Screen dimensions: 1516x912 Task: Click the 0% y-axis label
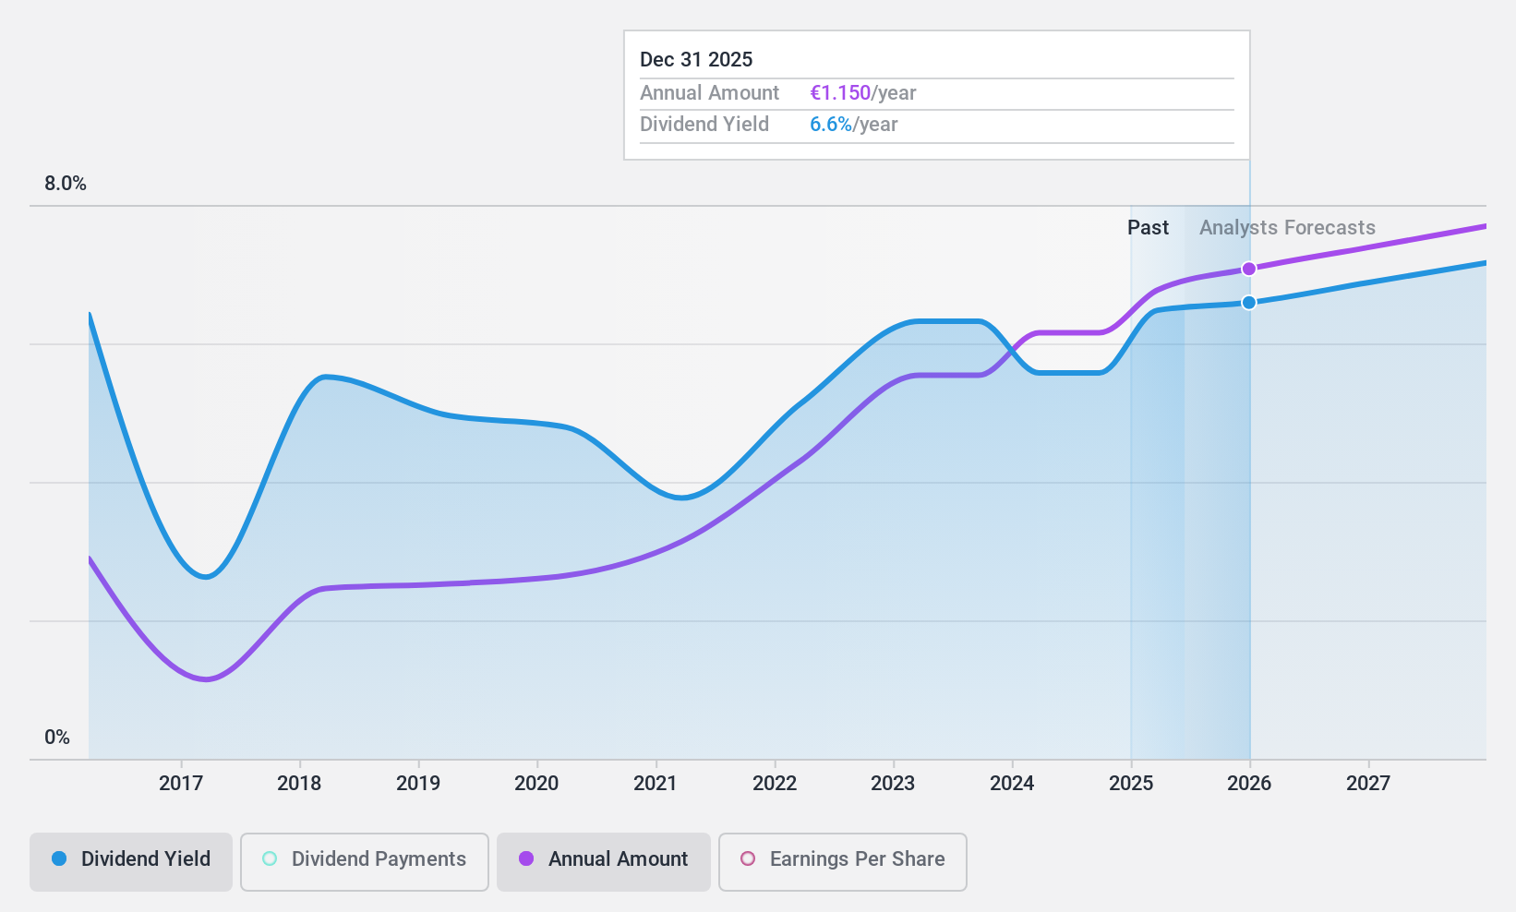tap(57, 738)
